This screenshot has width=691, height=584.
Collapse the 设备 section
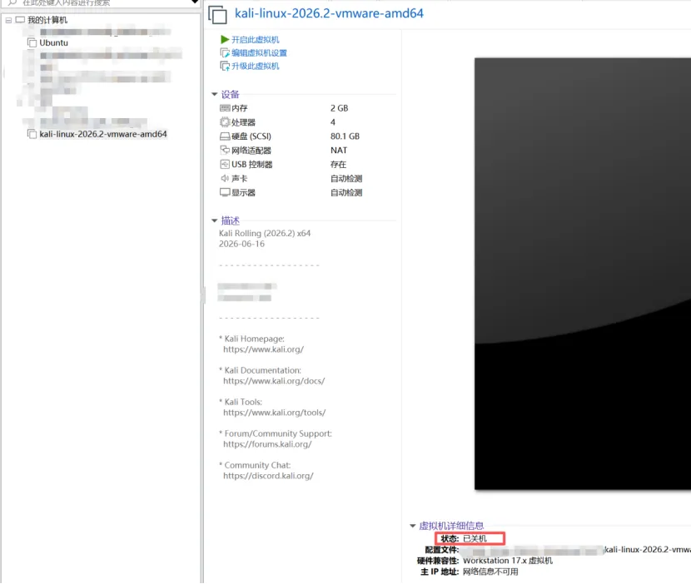point(215,94)
